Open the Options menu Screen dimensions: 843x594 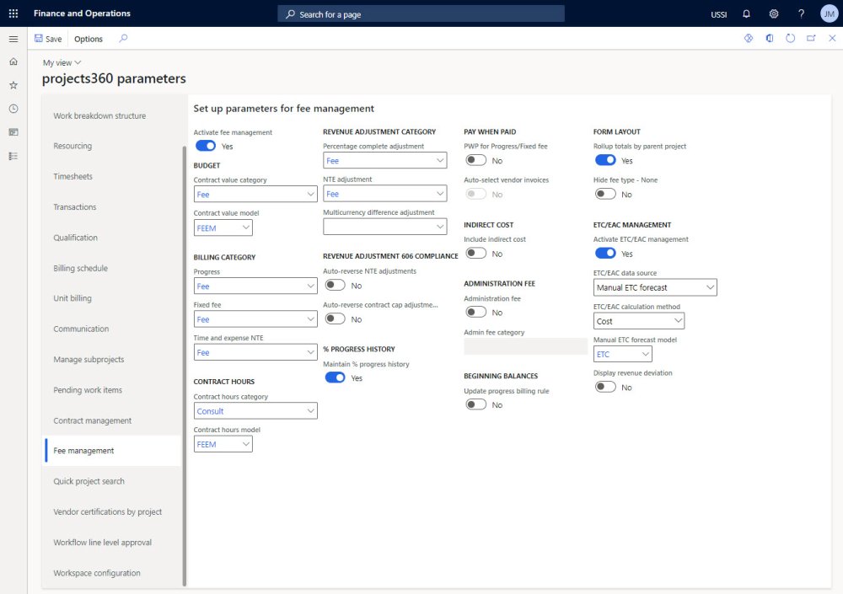coord(89,39)
